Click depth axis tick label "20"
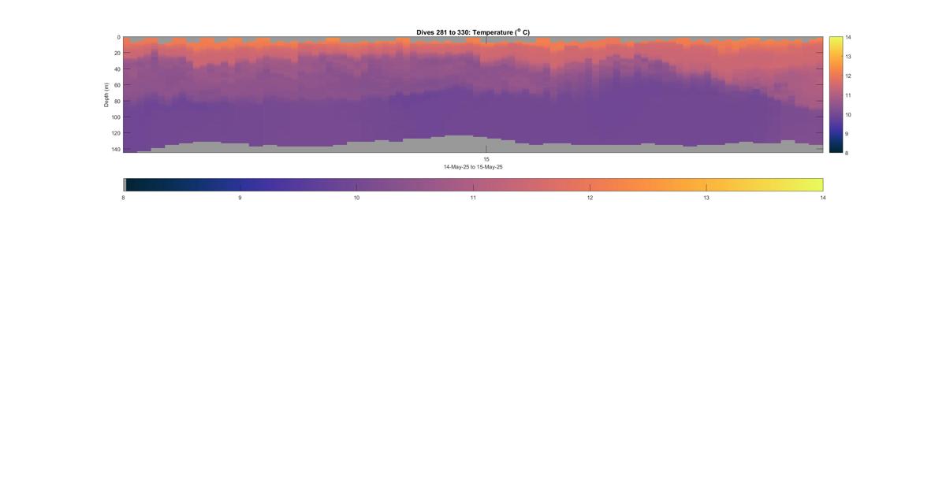Viewport: 946px width, 490px height. (x=117, y=54)
